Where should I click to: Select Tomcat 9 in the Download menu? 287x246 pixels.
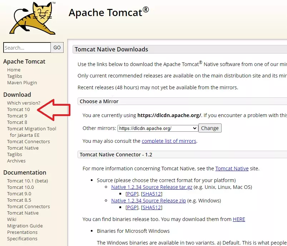pos(17,116)
